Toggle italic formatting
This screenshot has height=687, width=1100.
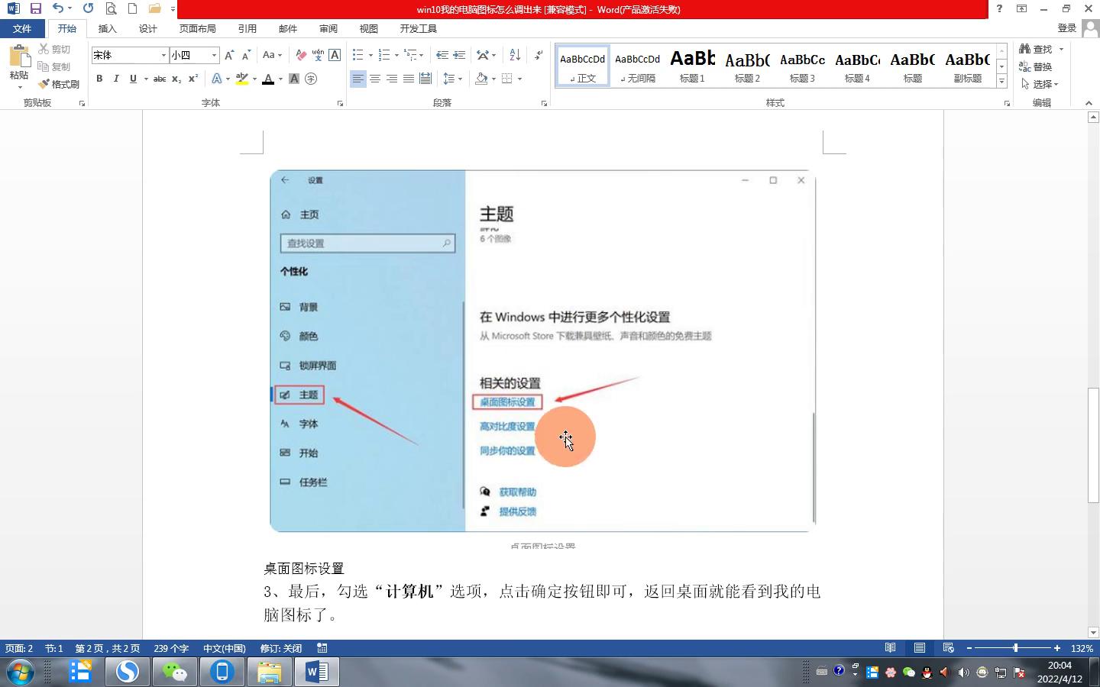(115, 79)
